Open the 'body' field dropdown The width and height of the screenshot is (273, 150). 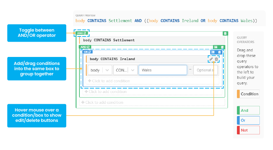click(x=99, y=70)
